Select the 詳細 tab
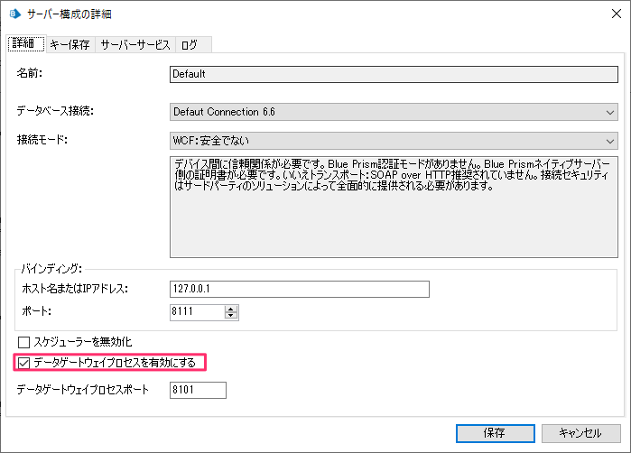The height and width of the screenshot is (453, 631). point(26,43)
